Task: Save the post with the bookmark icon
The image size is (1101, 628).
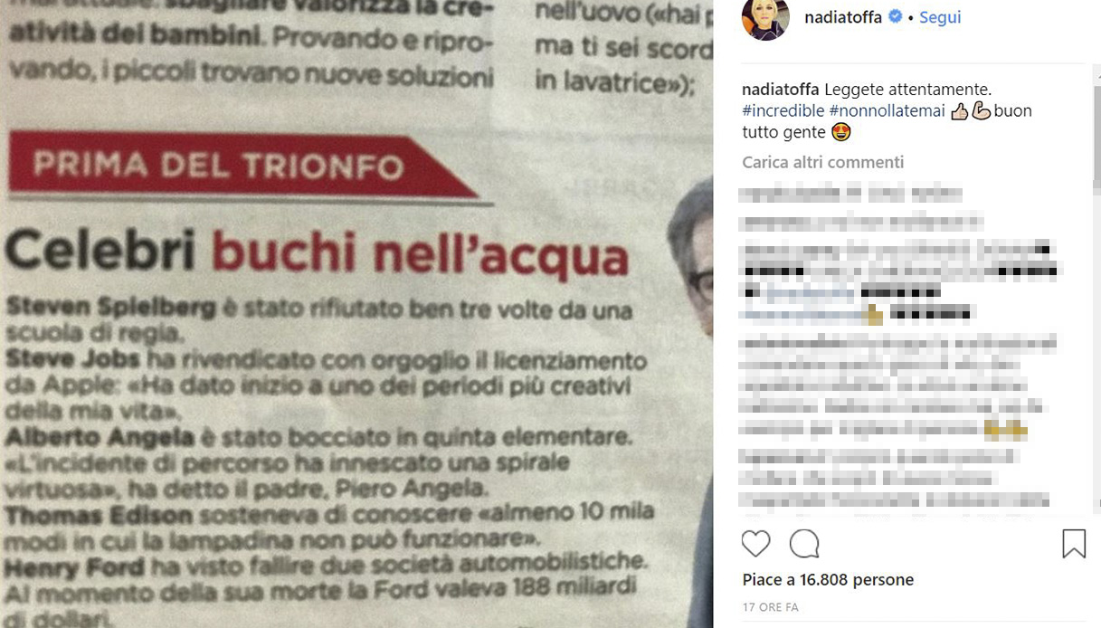Action: coord(1073,543)
